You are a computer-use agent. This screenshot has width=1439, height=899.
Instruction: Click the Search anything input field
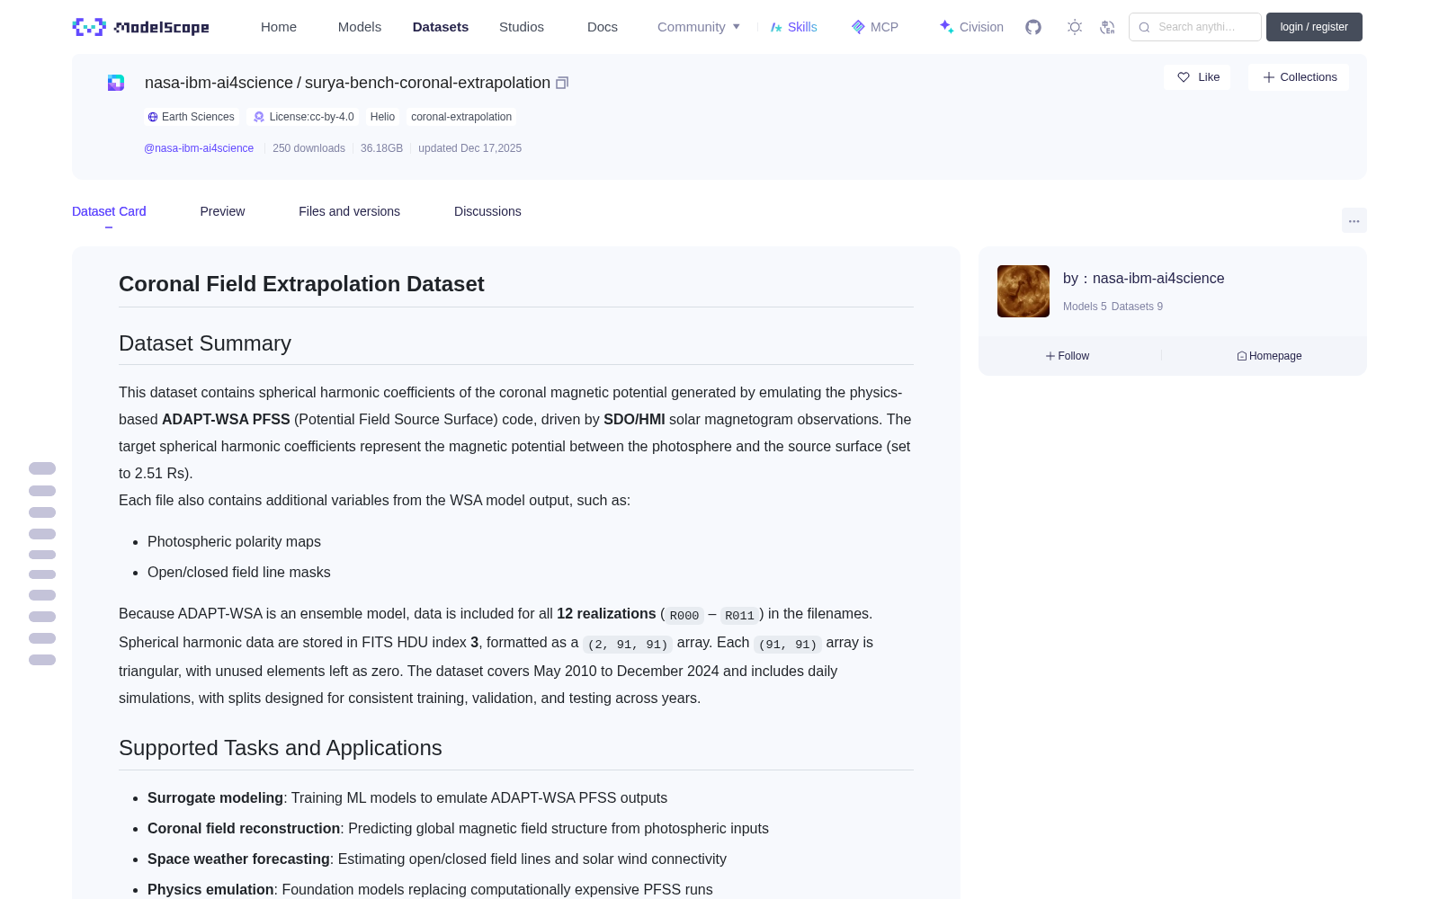pyautogui.click(x=1195, y=27)
